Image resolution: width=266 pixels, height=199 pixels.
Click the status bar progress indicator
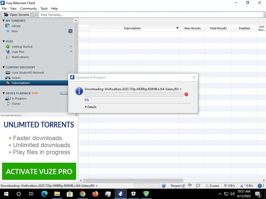click(x=147, y=186)
